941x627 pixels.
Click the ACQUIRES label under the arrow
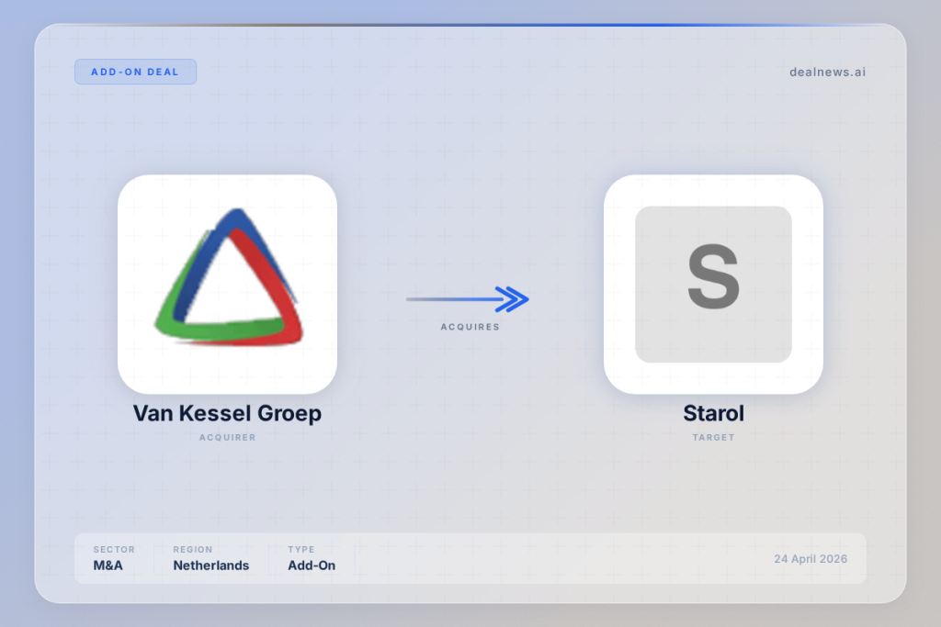click(470, 327)
